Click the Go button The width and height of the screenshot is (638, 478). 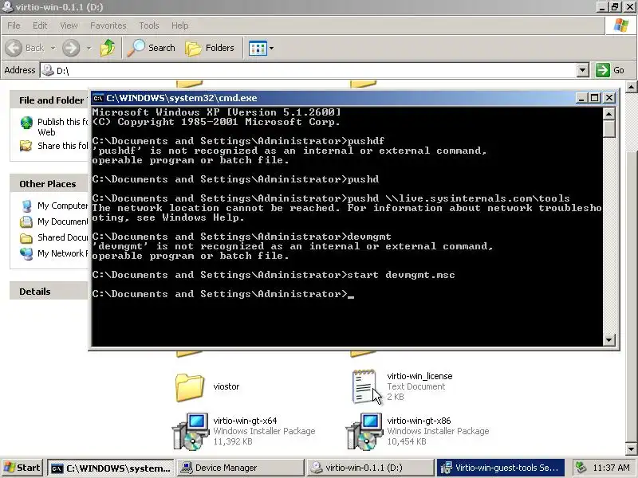tap(610, 70)
